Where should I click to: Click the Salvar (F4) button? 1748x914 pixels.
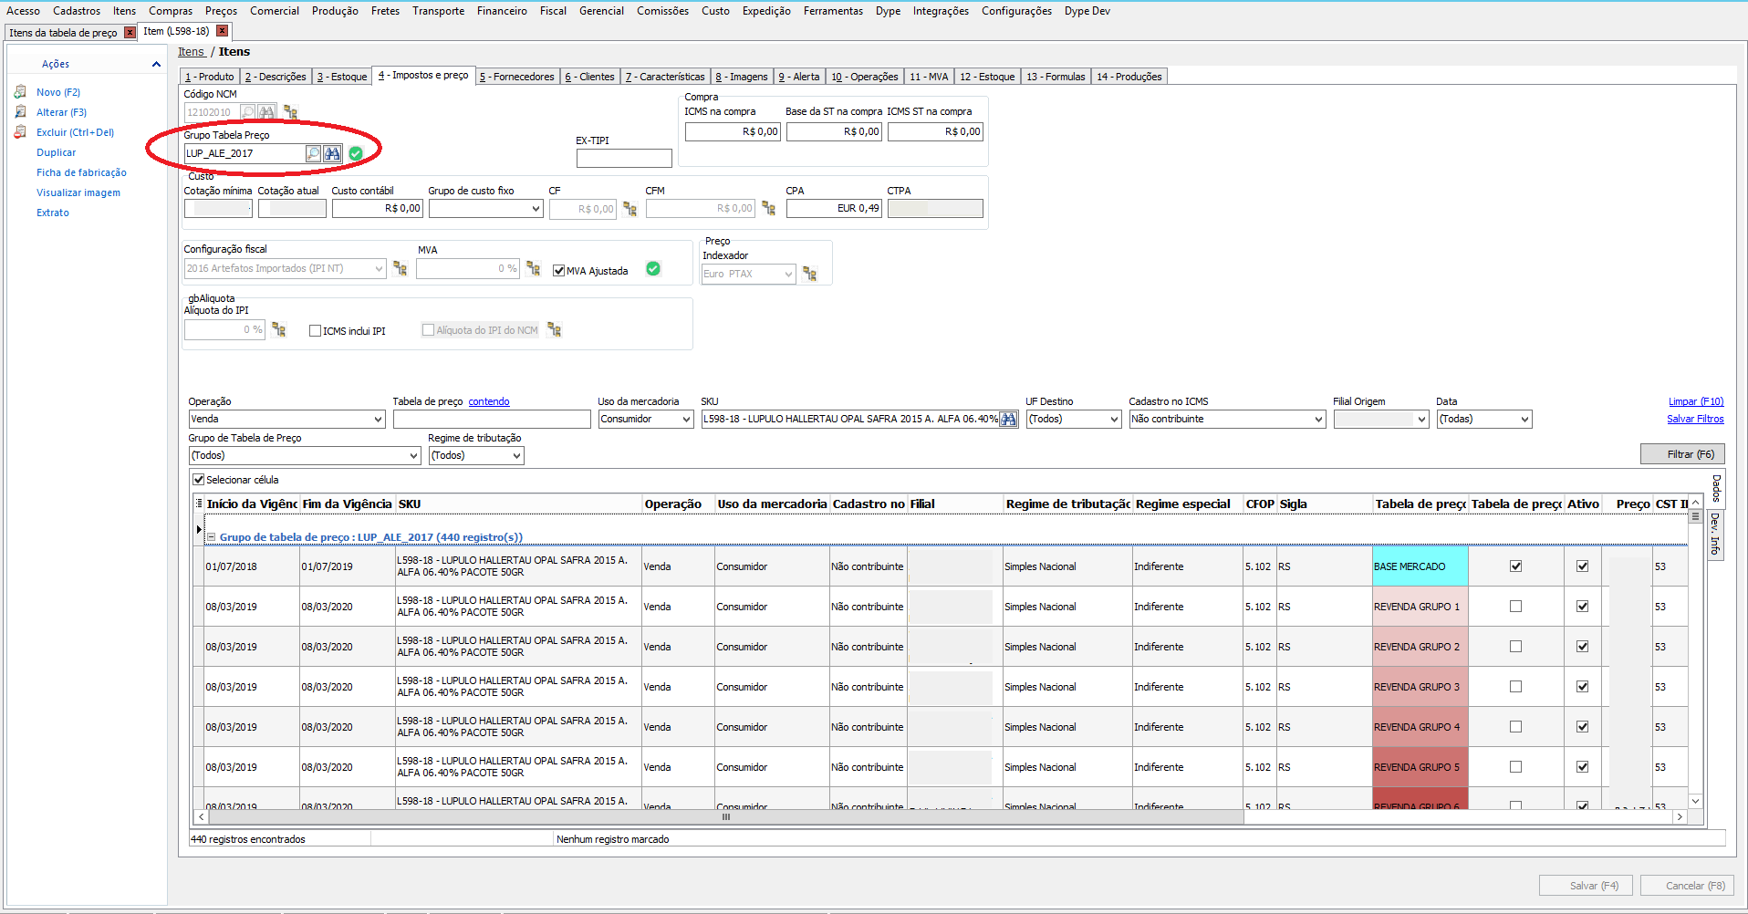[1587, 886]
